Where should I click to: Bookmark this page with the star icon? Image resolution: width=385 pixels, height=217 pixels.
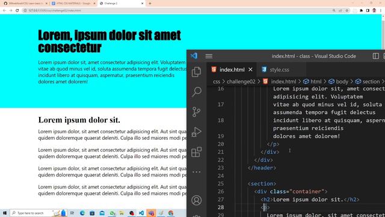[x=347, y=10]
